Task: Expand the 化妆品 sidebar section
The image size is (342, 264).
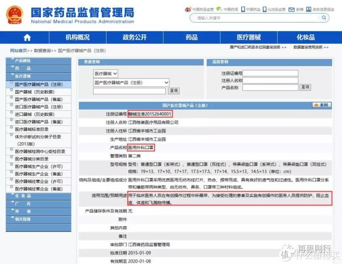Action: pos(38,196)
